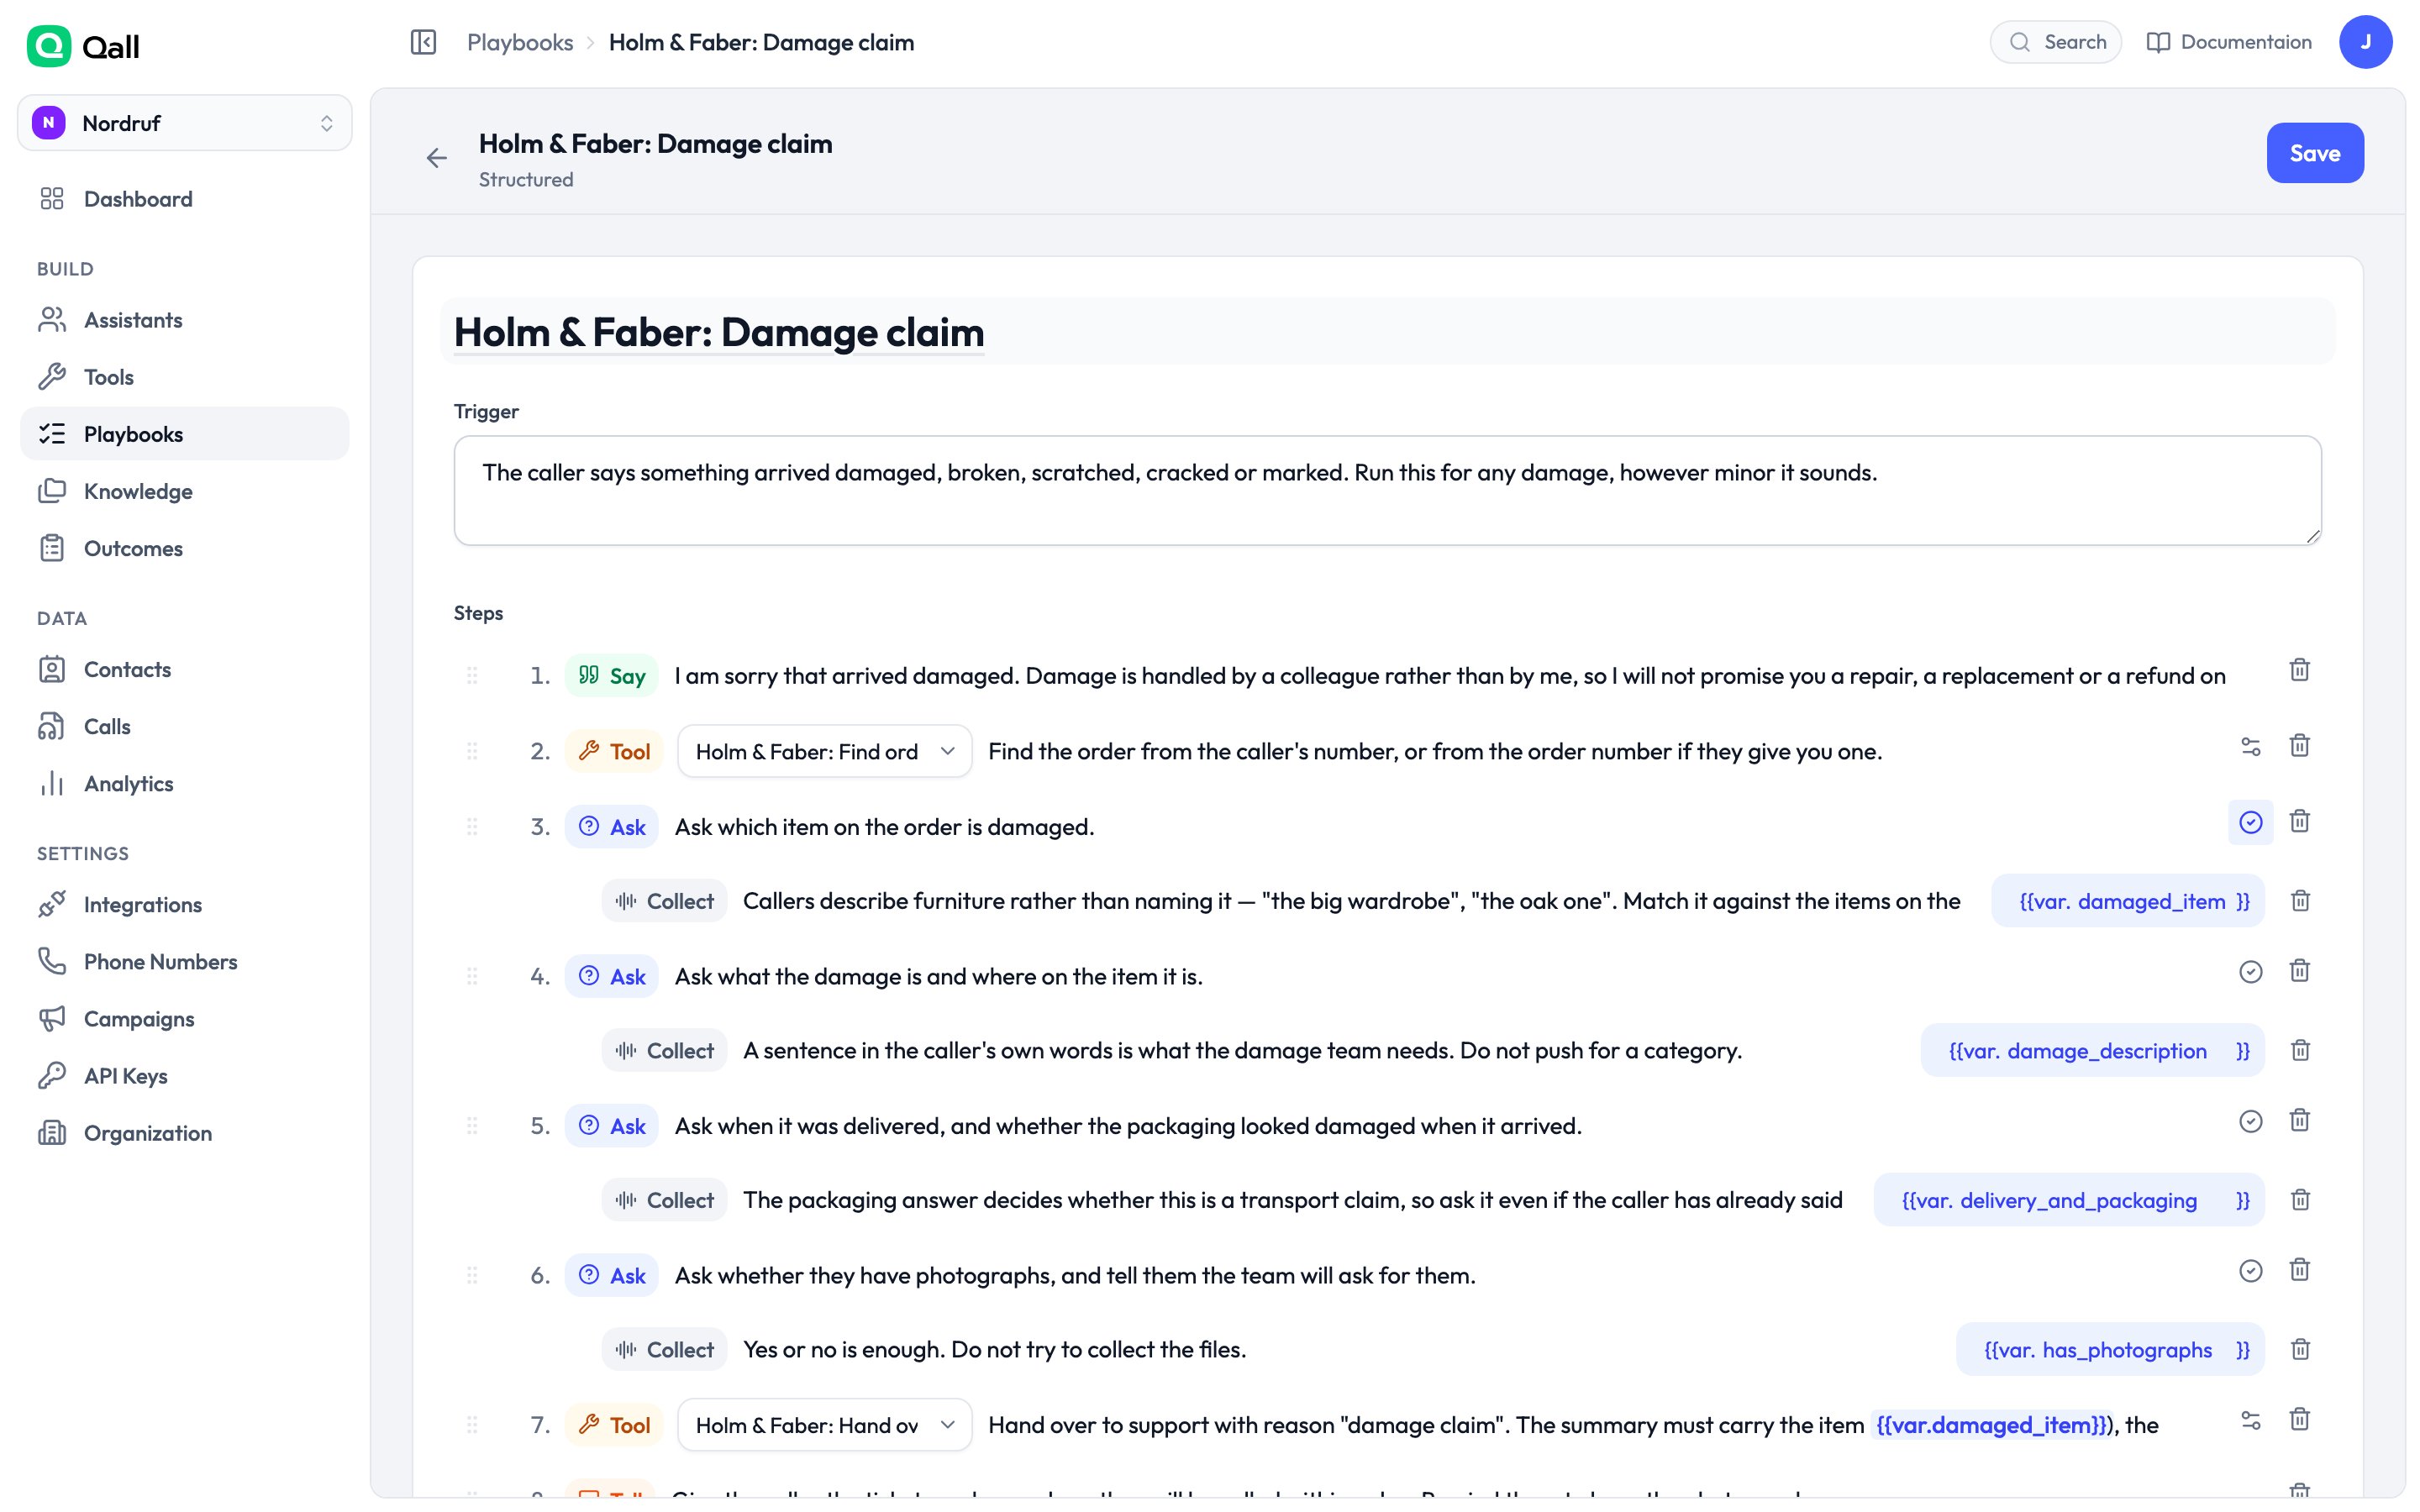Delete step 1 Say with trash icon
Image resolution: width=2420 pixels, height=1512 pixels.
point(2299,670)
